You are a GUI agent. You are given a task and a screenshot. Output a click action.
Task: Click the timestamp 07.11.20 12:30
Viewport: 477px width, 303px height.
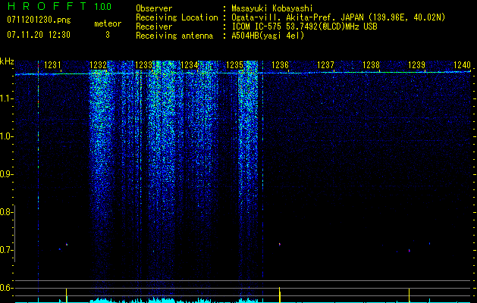(x=39, y=35)
